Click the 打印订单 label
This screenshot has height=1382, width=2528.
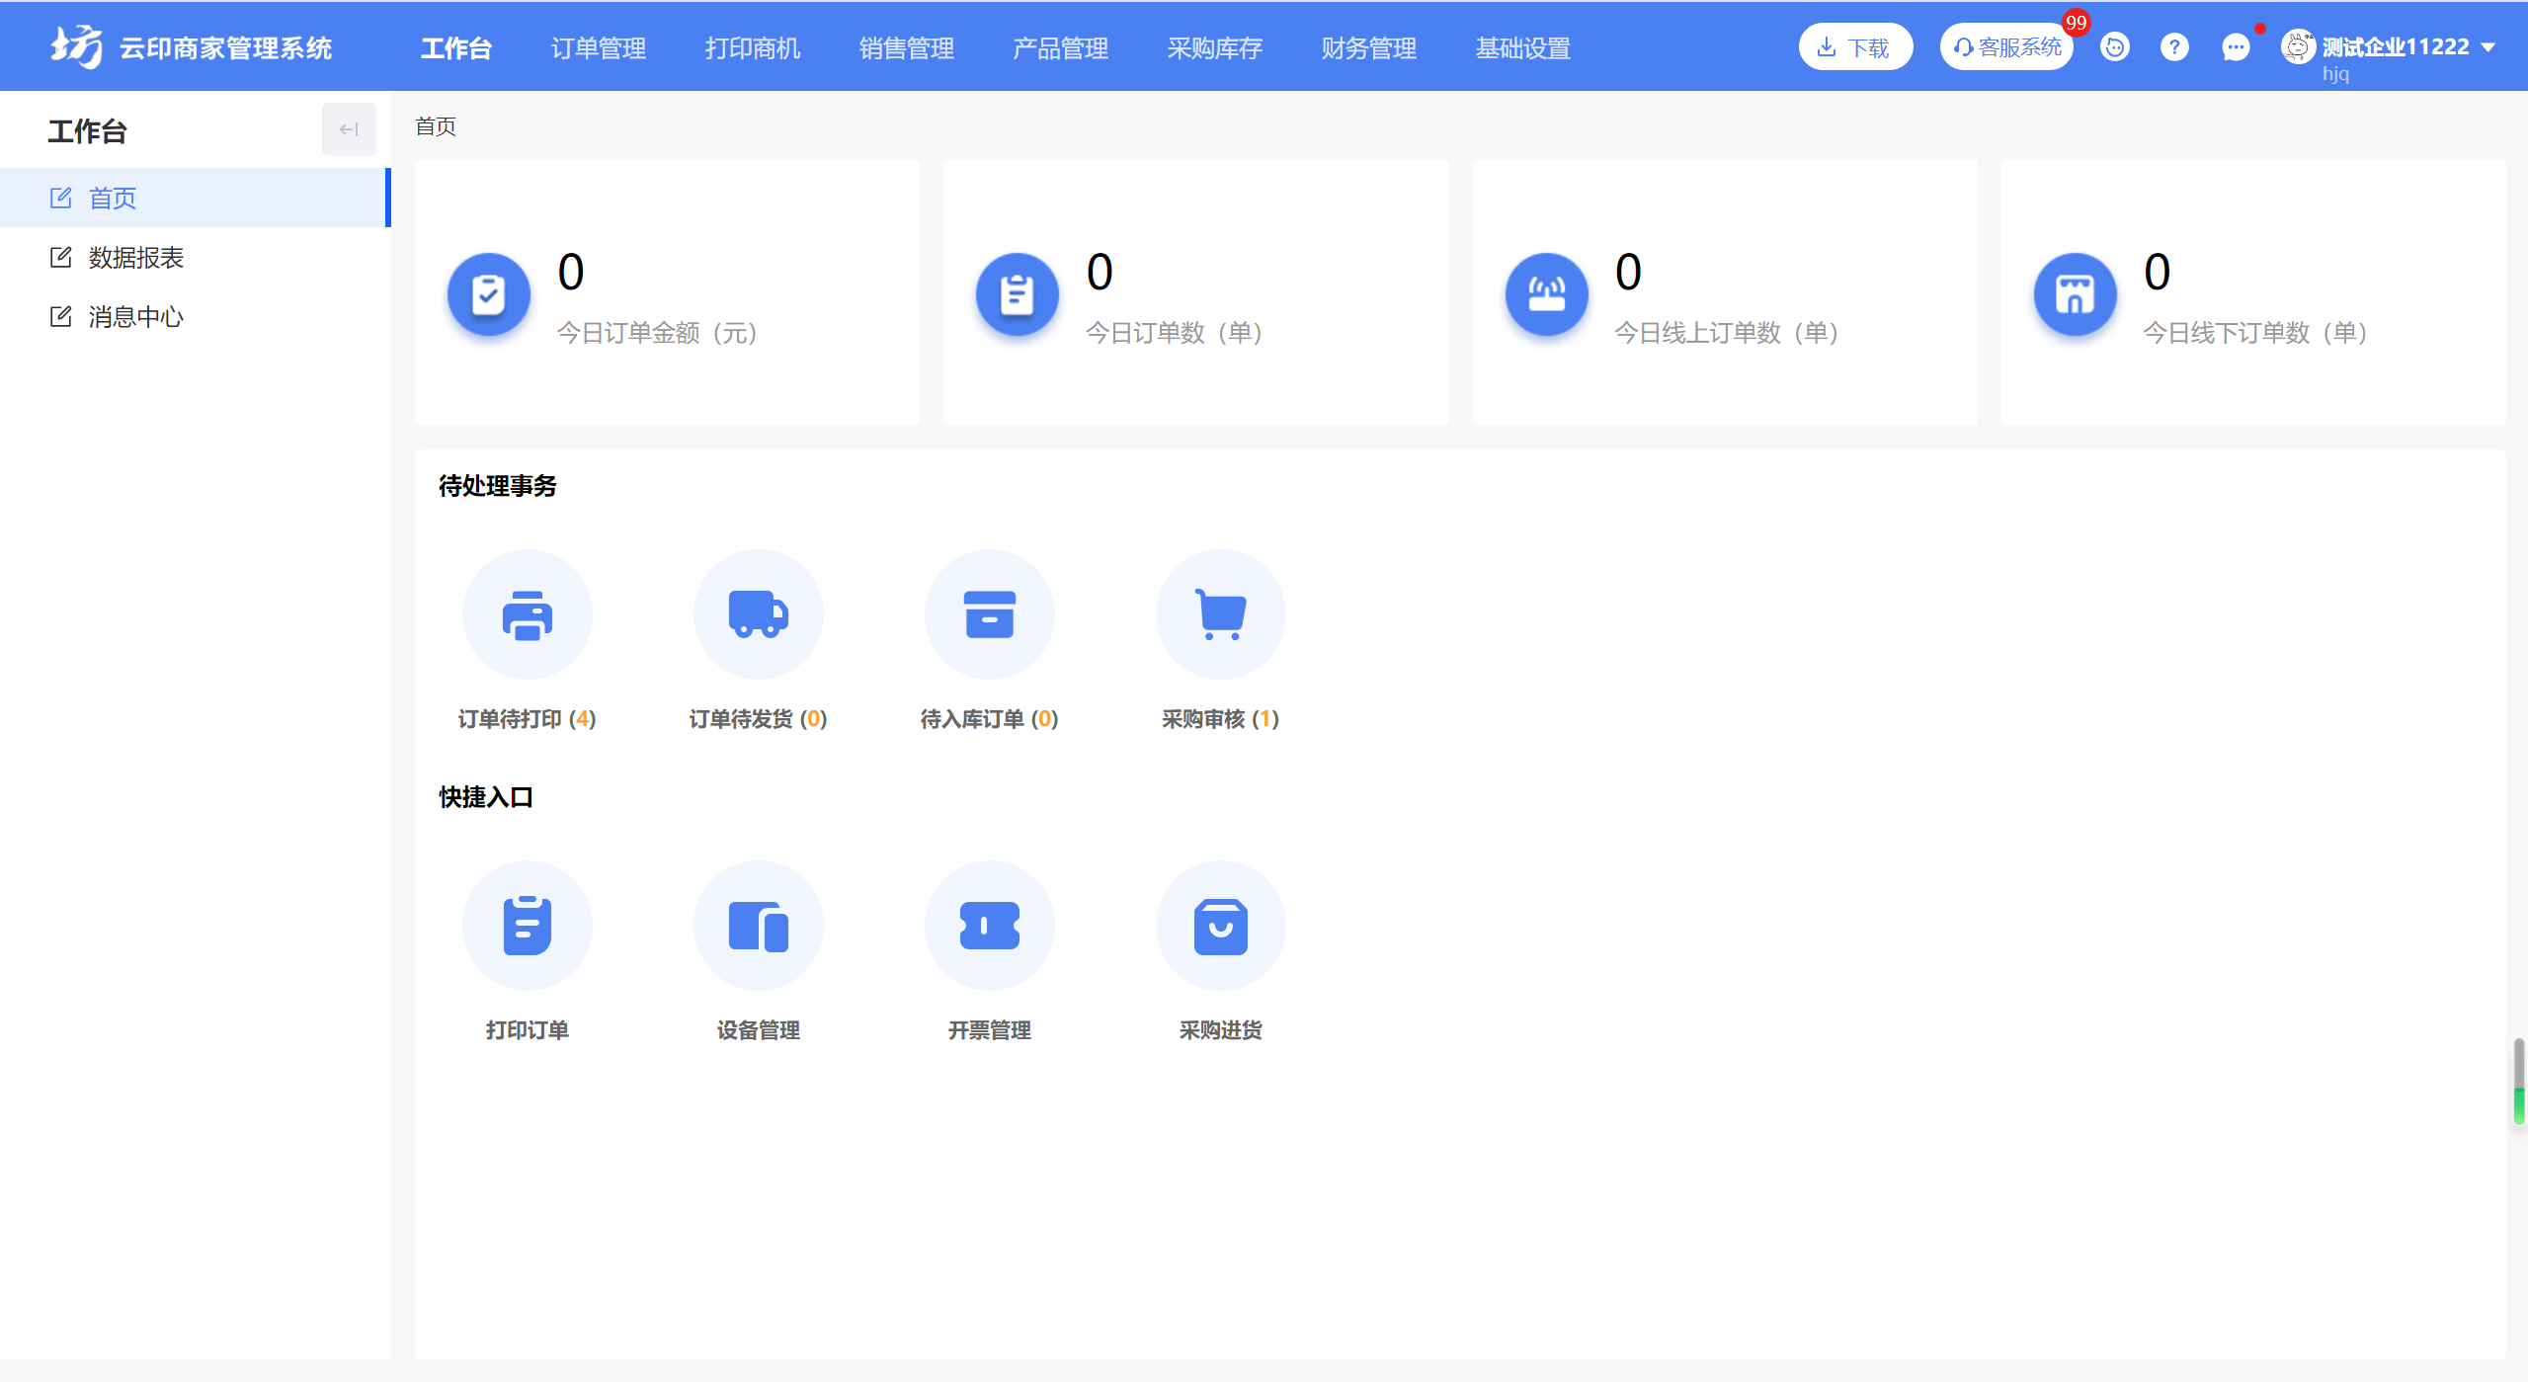tap(528, 1029)
